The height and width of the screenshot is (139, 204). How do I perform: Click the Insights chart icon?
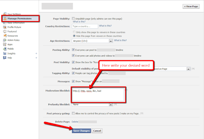(x=5, y=53)
